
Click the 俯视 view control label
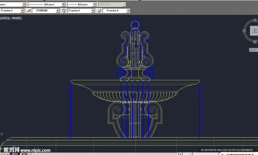tap(5, 18)
